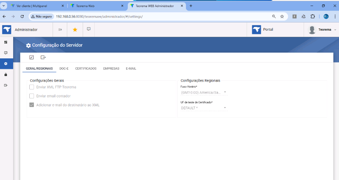Open the Chrome three-dot menu
339x180 pixels.
pyautogui.click(x=335, y=16)
